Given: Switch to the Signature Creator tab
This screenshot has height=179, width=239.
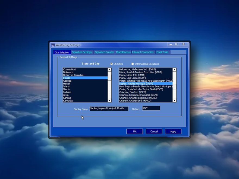Looking at the screenshot, I should tap(104, 52).
